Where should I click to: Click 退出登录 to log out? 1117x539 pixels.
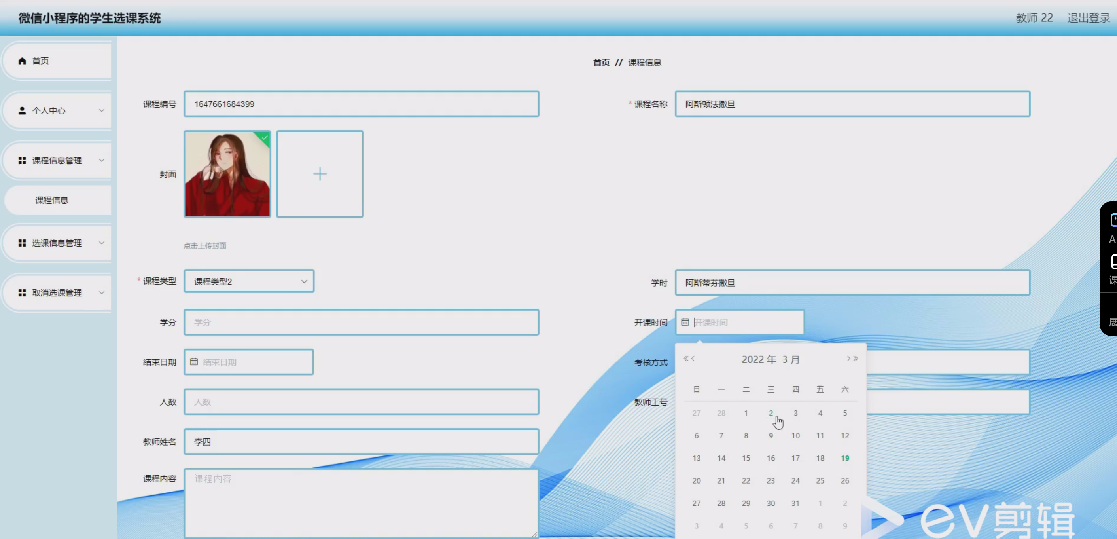pos(1089,18)
